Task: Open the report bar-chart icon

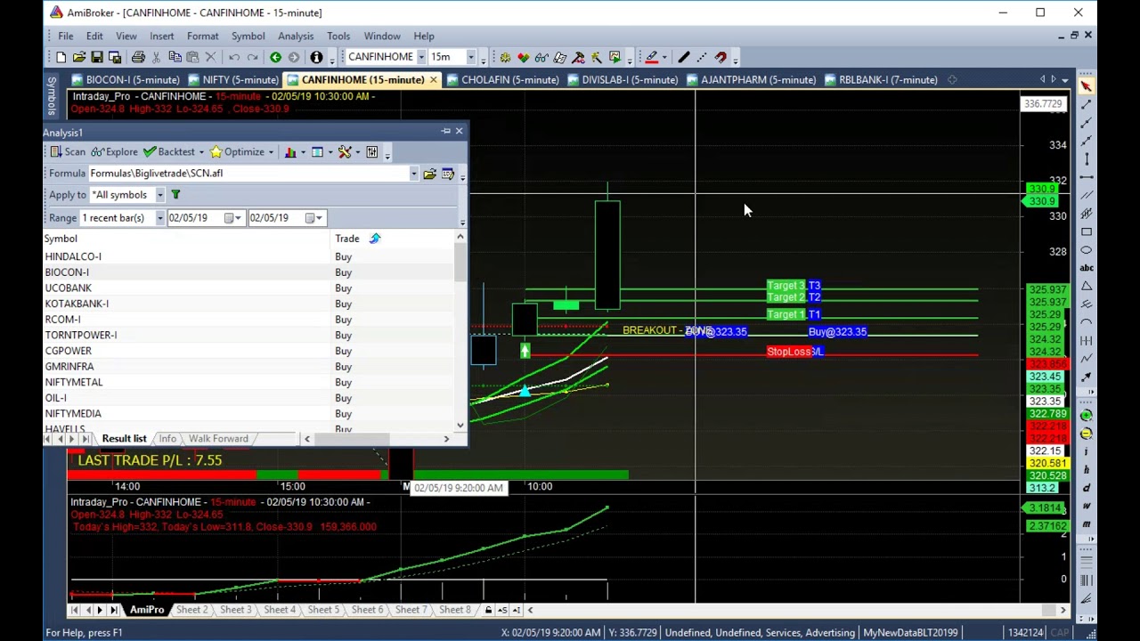Action: pyautogui.click(x=290, y=152)
